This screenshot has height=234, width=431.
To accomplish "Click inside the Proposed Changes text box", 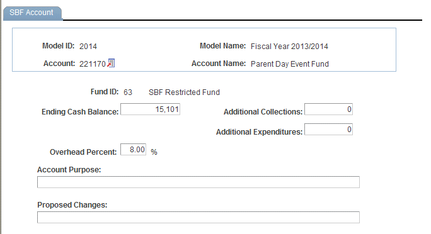I will pos(198,217).
